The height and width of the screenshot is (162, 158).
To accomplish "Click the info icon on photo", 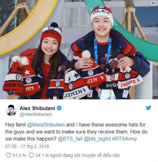I will [x=154, y=3].
